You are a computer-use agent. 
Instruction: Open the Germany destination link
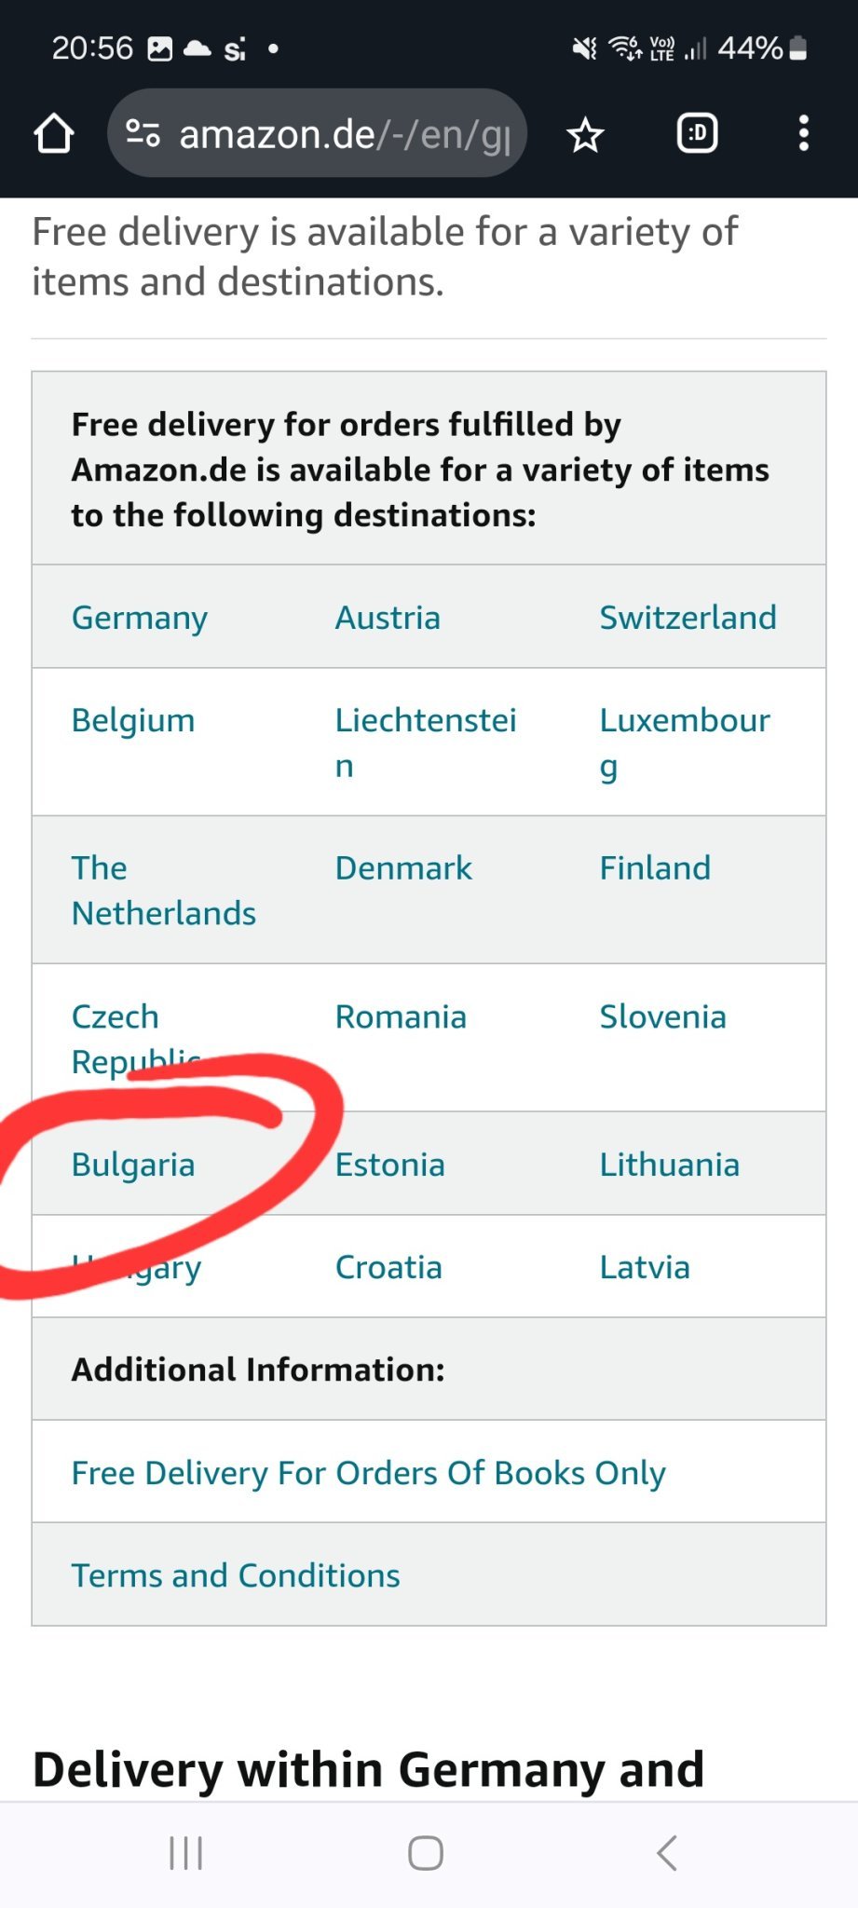[x=140, y=618]
